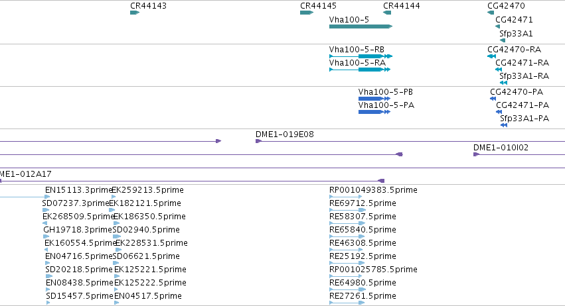Select the Sfp33A1-RA transcript glyph
The height and width of the screenshot is (306, 565).
click(x=504, y=83)
